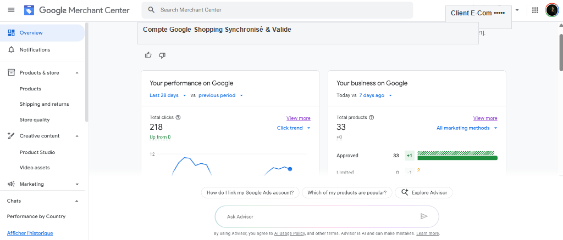The image size is (563, 240).
Task: Click the Explore Advisor button
Action: pyautogui.click(x=424, y=192)
